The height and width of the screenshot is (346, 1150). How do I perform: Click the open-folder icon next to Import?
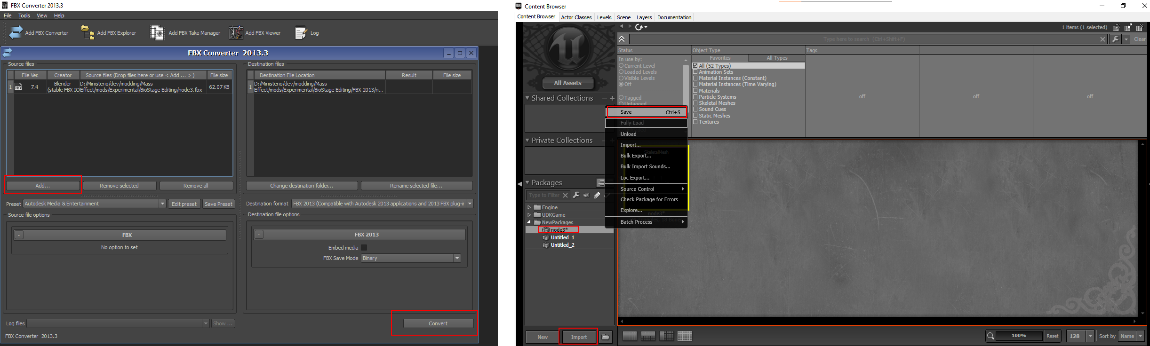click(606, 337)
